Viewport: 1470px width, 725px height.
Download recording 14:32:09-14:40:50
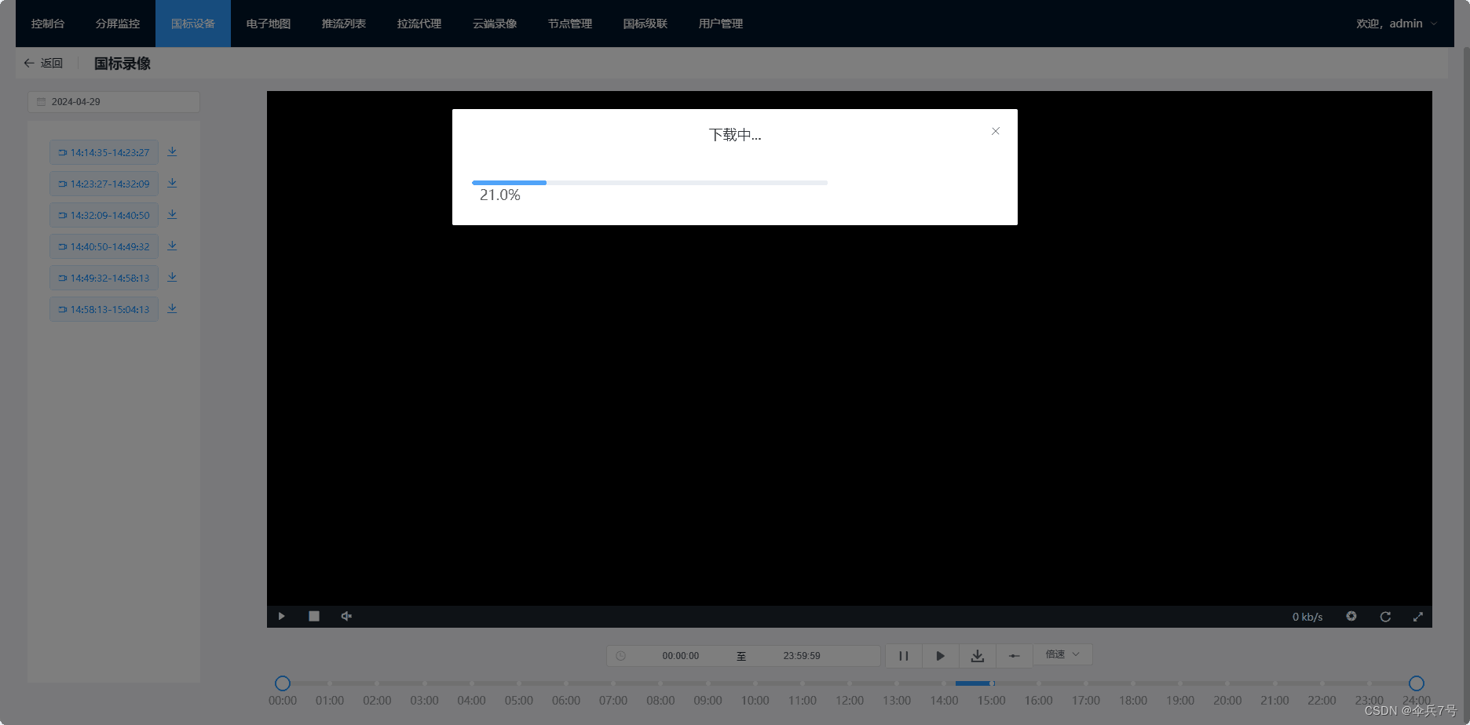click(x=172, y=215)
